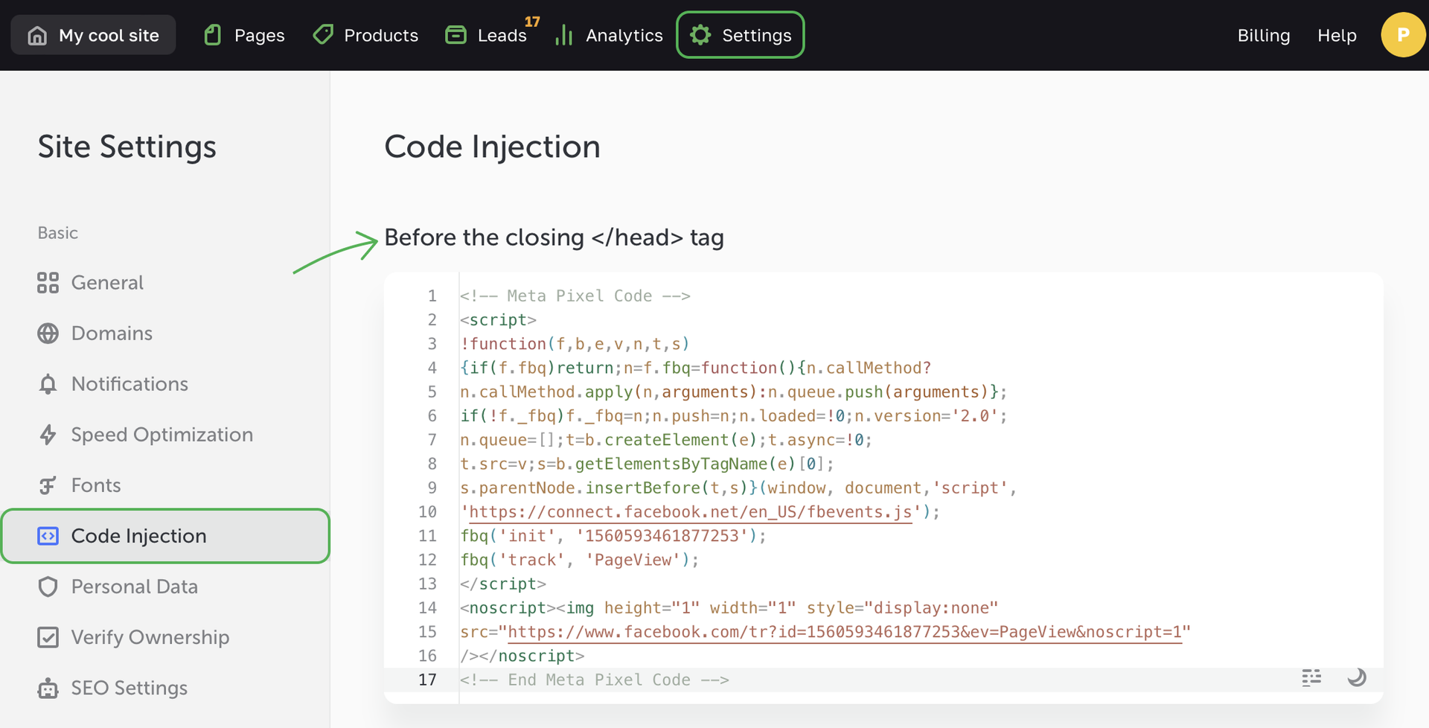The height and width of the screenshot is (728, 1429).
Task: Select the Notifications bell icon
Action: [48, 384]
